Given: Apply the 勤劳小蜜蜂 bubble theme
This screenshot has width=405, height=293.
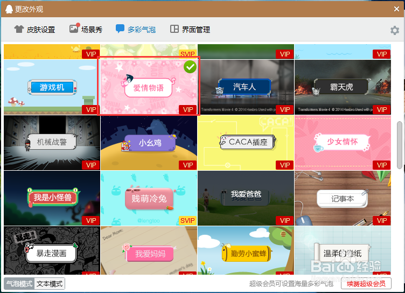Looking at the screenshot, I should click(246, 250).
